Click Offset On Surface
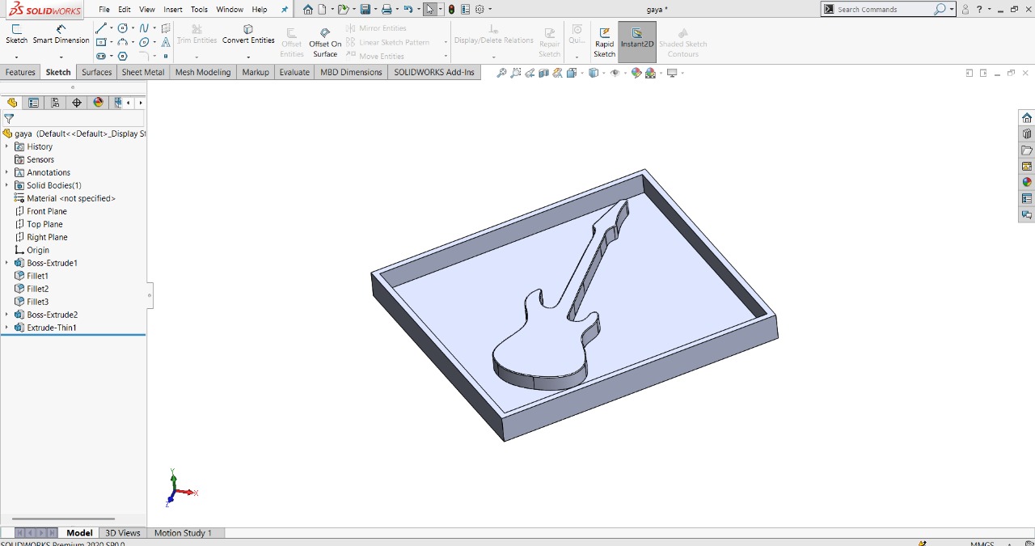 point(325,43)
